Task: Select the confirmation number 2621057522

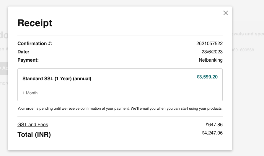Action: [209, 44]
